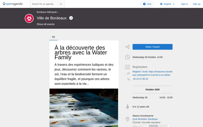This screenshot has width=203, height=127.
Task: Click the share icon beside Share / Export
Action: point(127,47)
